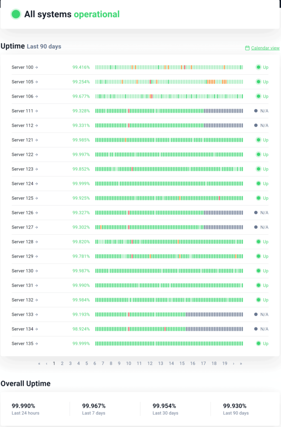Click the N/A status dot for Server 133
The image size is (281, 427).
click(x=256, y=314)
